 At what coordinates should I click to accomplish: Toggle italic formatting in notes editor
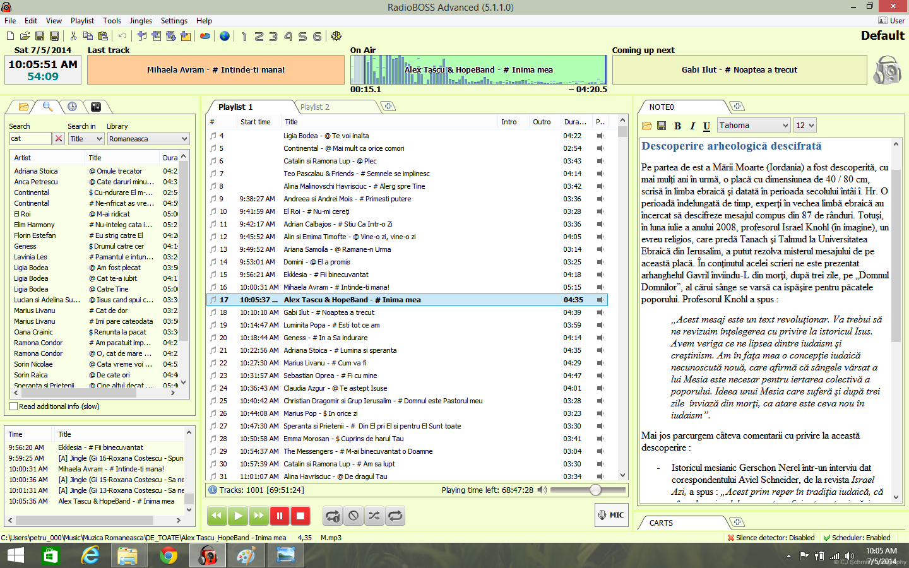[692, 126]
